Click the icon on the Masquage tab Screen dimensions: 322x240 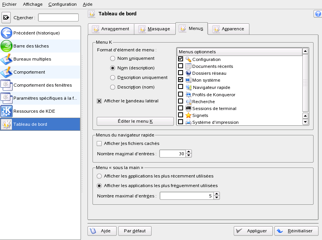(142, 29)
